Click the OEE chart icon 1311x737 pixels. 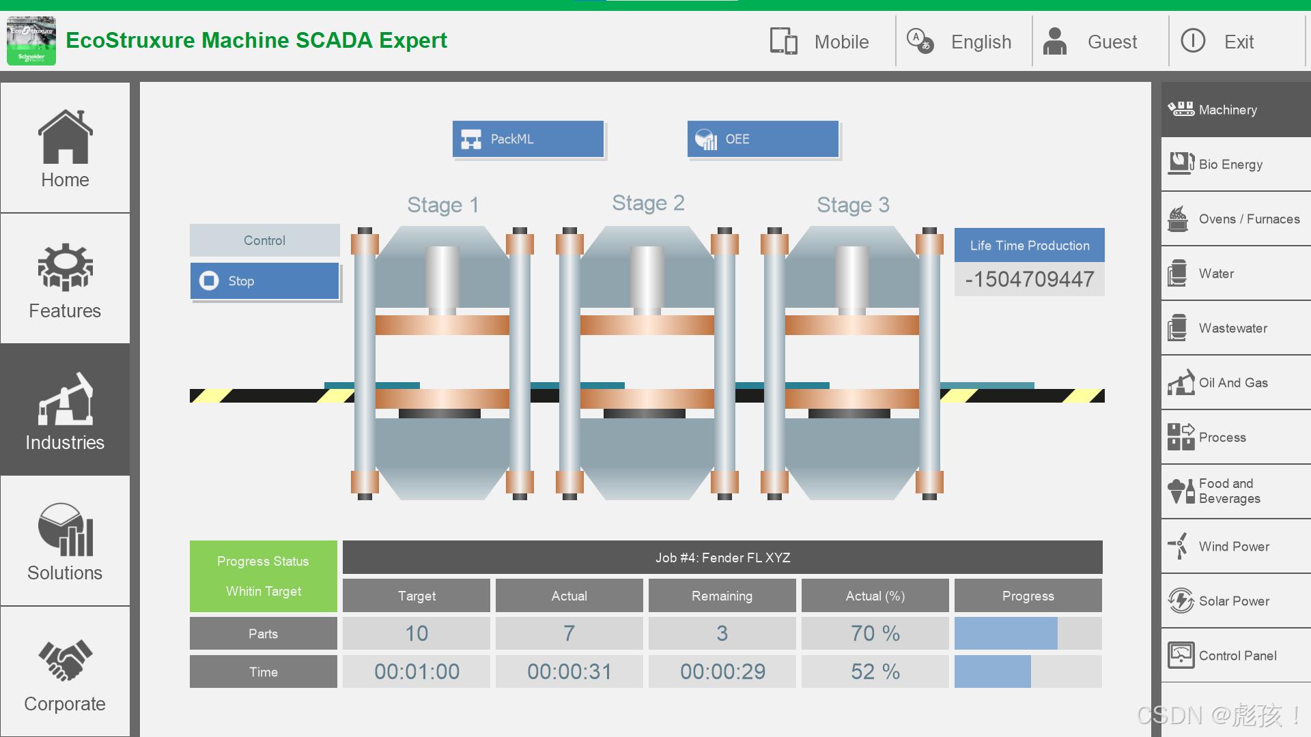click(x=706, y=139)
